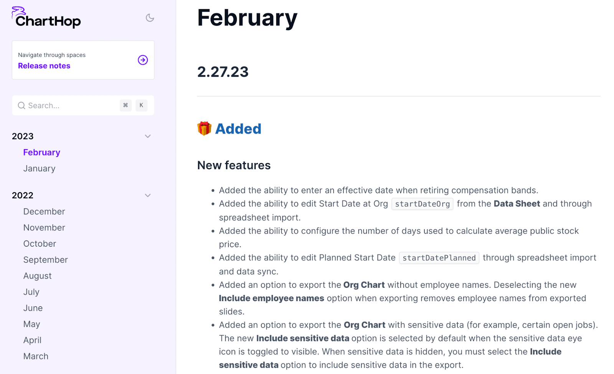Viewport: 614px width, 374px height.
Task: Go to December 2022 notes
Action: (x=44, y=211)
